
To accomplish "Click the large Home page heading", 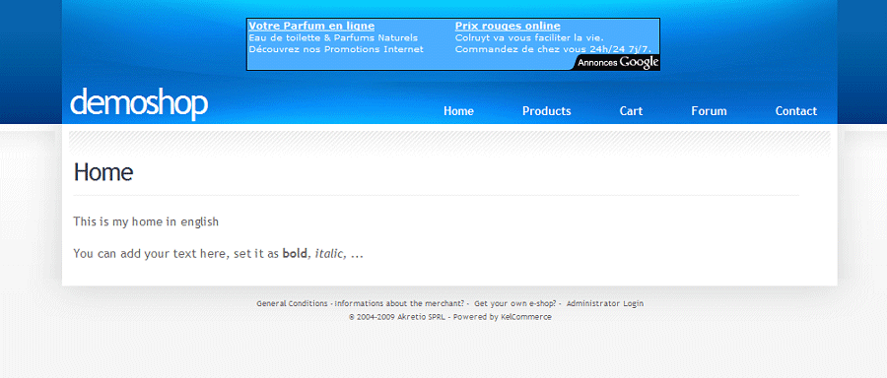I will pyautogui.click(x=103, y=172).
